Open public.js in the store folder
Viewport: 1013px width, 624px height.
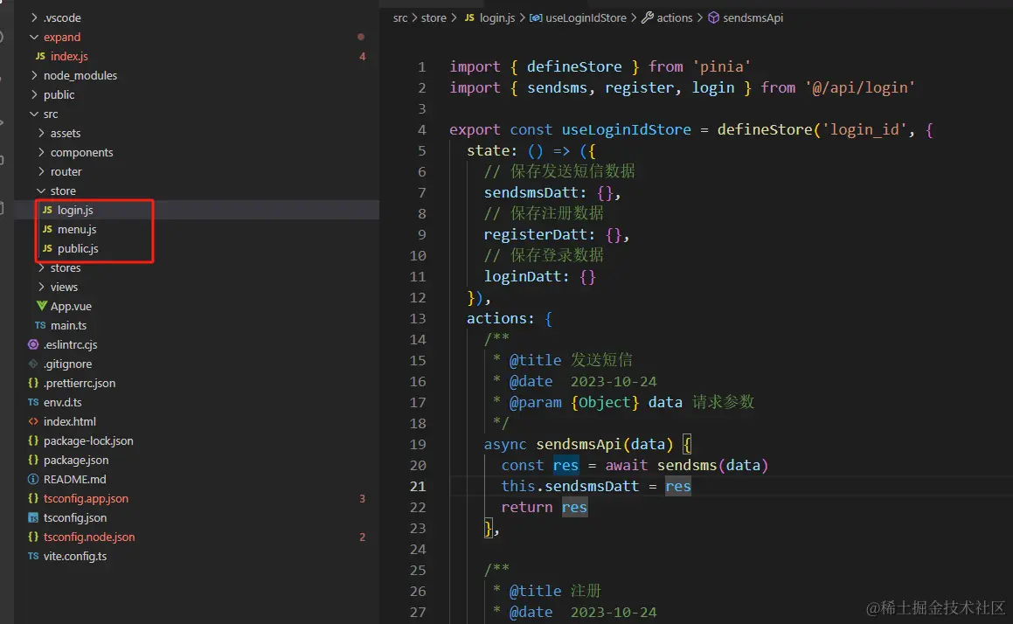(78, 248)
